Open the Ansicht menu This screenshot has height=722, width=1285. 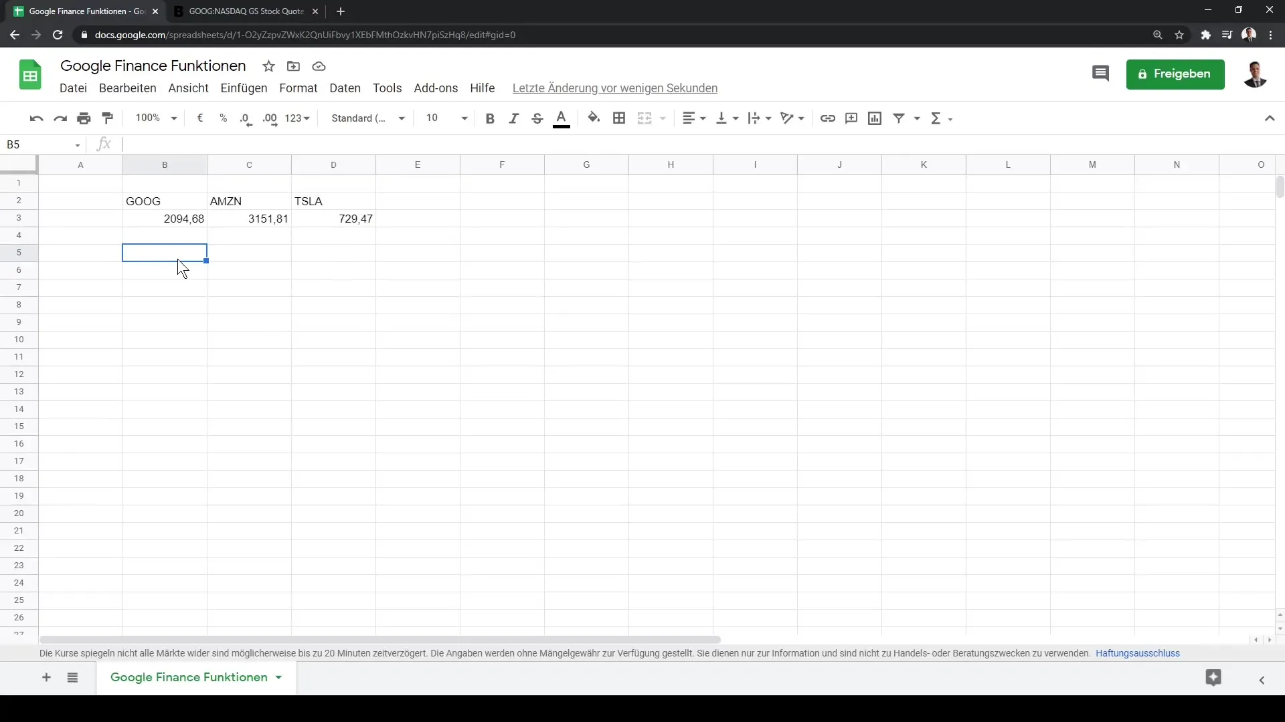pos(189,88)
